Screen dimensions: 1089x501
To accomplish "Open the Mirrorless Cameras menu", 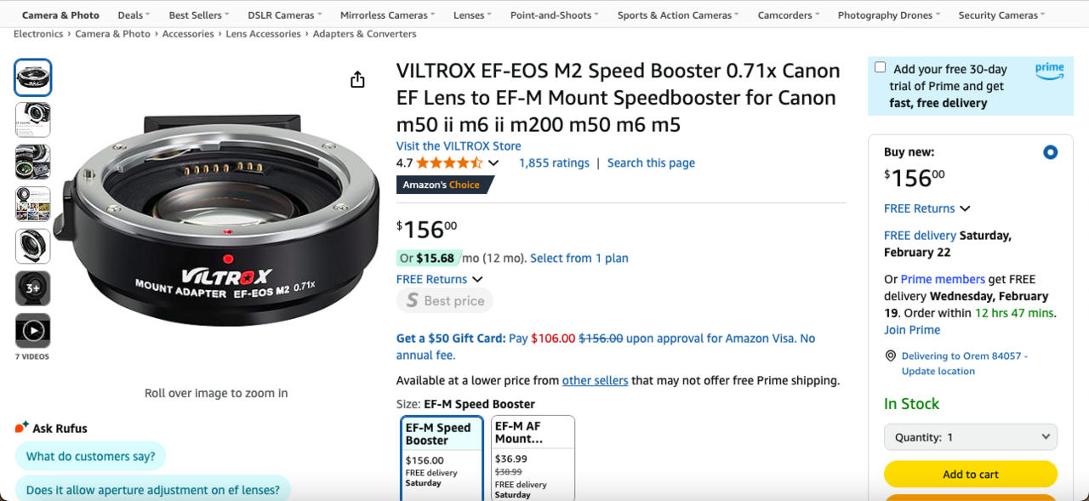I will (387, 15).
